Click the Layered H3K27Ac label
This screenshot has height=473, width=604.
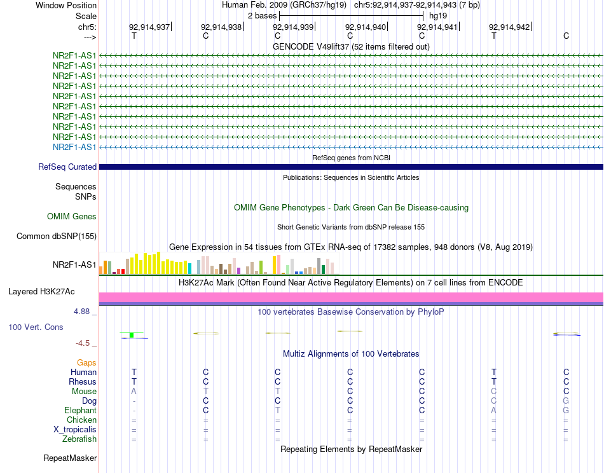click(x=41, y=292)
